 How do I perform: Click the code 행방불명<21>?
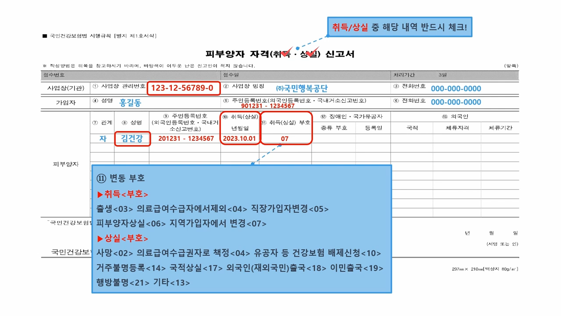point(123,282)
